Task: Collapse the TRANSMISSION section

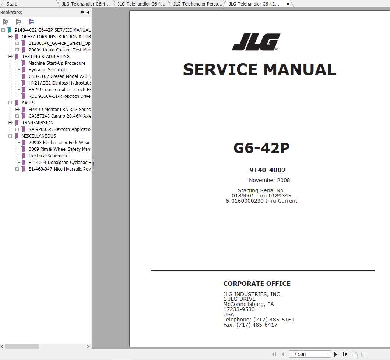Action: [x=10, y=123]
